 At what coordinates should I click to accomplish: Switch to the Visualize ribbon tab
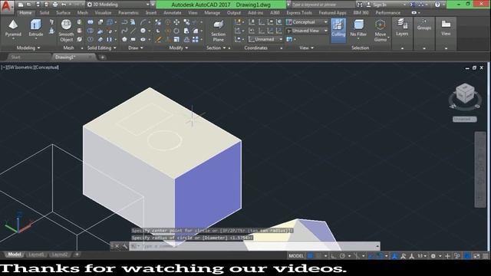pos(103,13)
